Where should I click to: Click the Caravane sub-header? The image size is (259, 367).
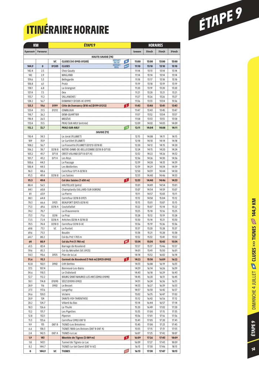point(137,52)
